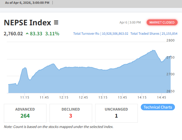Click the percentage change 3.11%
The width and height of the screenshot is (182, 140).
[52, 34]
